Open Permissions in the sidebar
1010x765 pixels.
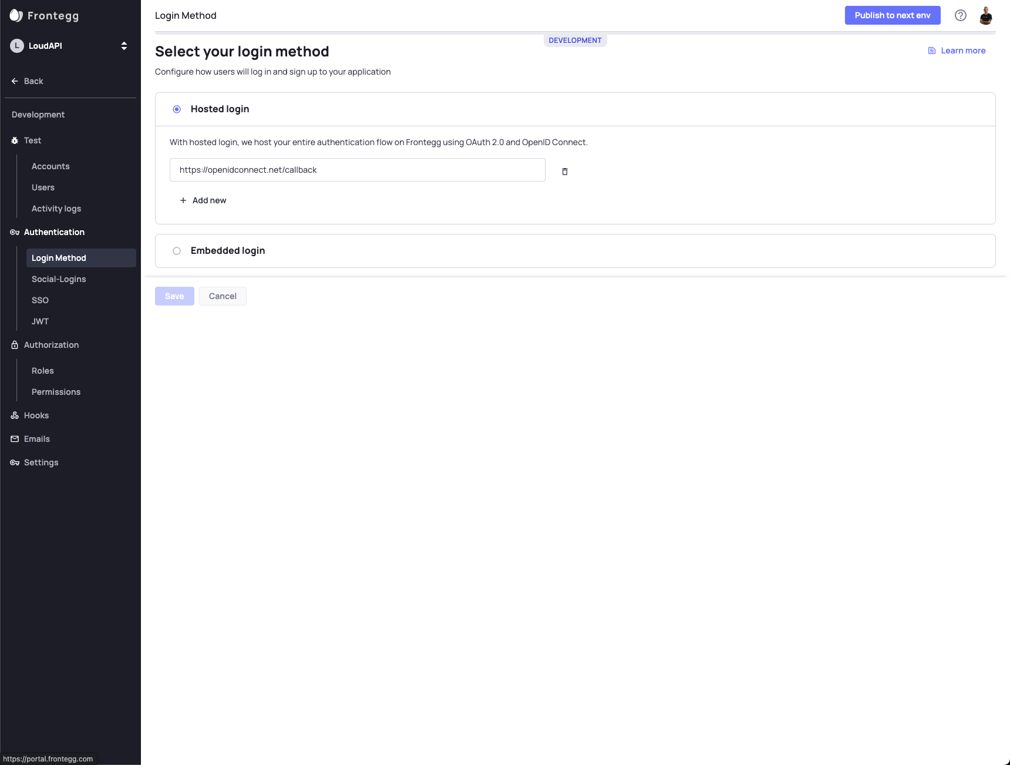(x=56, y=392)
